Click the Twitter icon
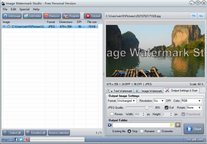 (x=21, y=139)
